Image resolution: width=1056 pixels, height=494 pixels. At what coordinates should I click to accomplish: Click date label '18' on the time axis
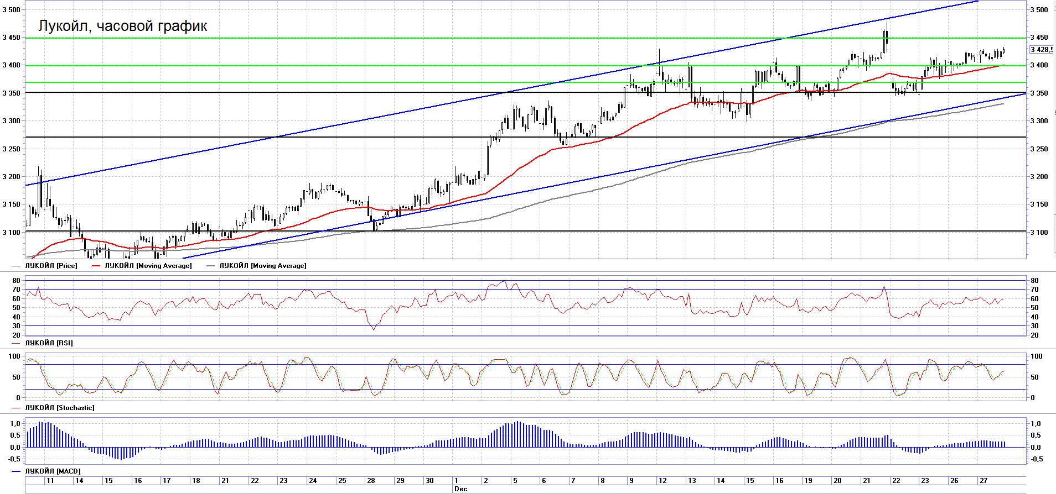point(196,481)
